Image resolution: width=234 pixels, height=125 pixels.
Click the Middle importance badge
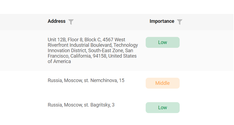[x=163, y=83]
